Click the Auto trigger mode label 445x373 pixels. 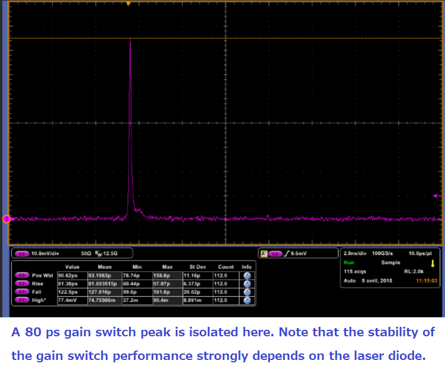349,280
